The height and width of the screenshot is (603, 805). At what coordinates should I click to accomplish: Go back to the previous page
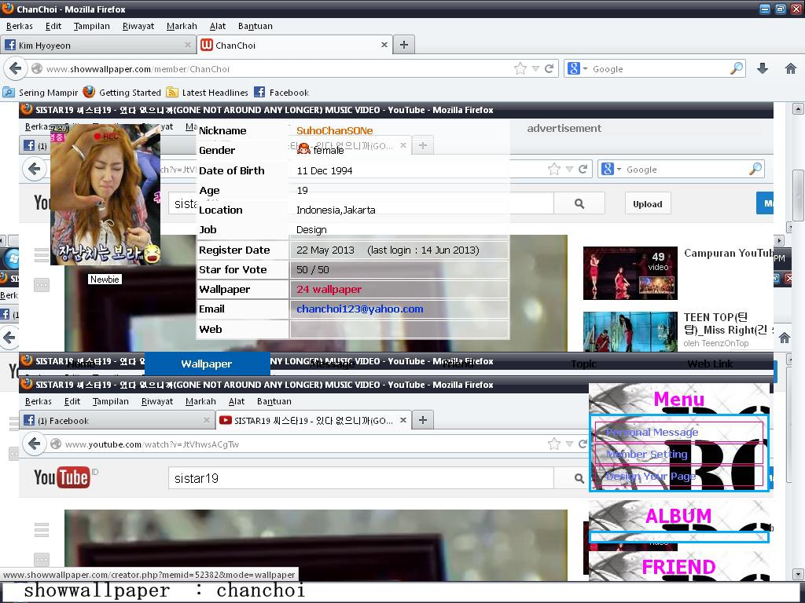tap(16, 69)
